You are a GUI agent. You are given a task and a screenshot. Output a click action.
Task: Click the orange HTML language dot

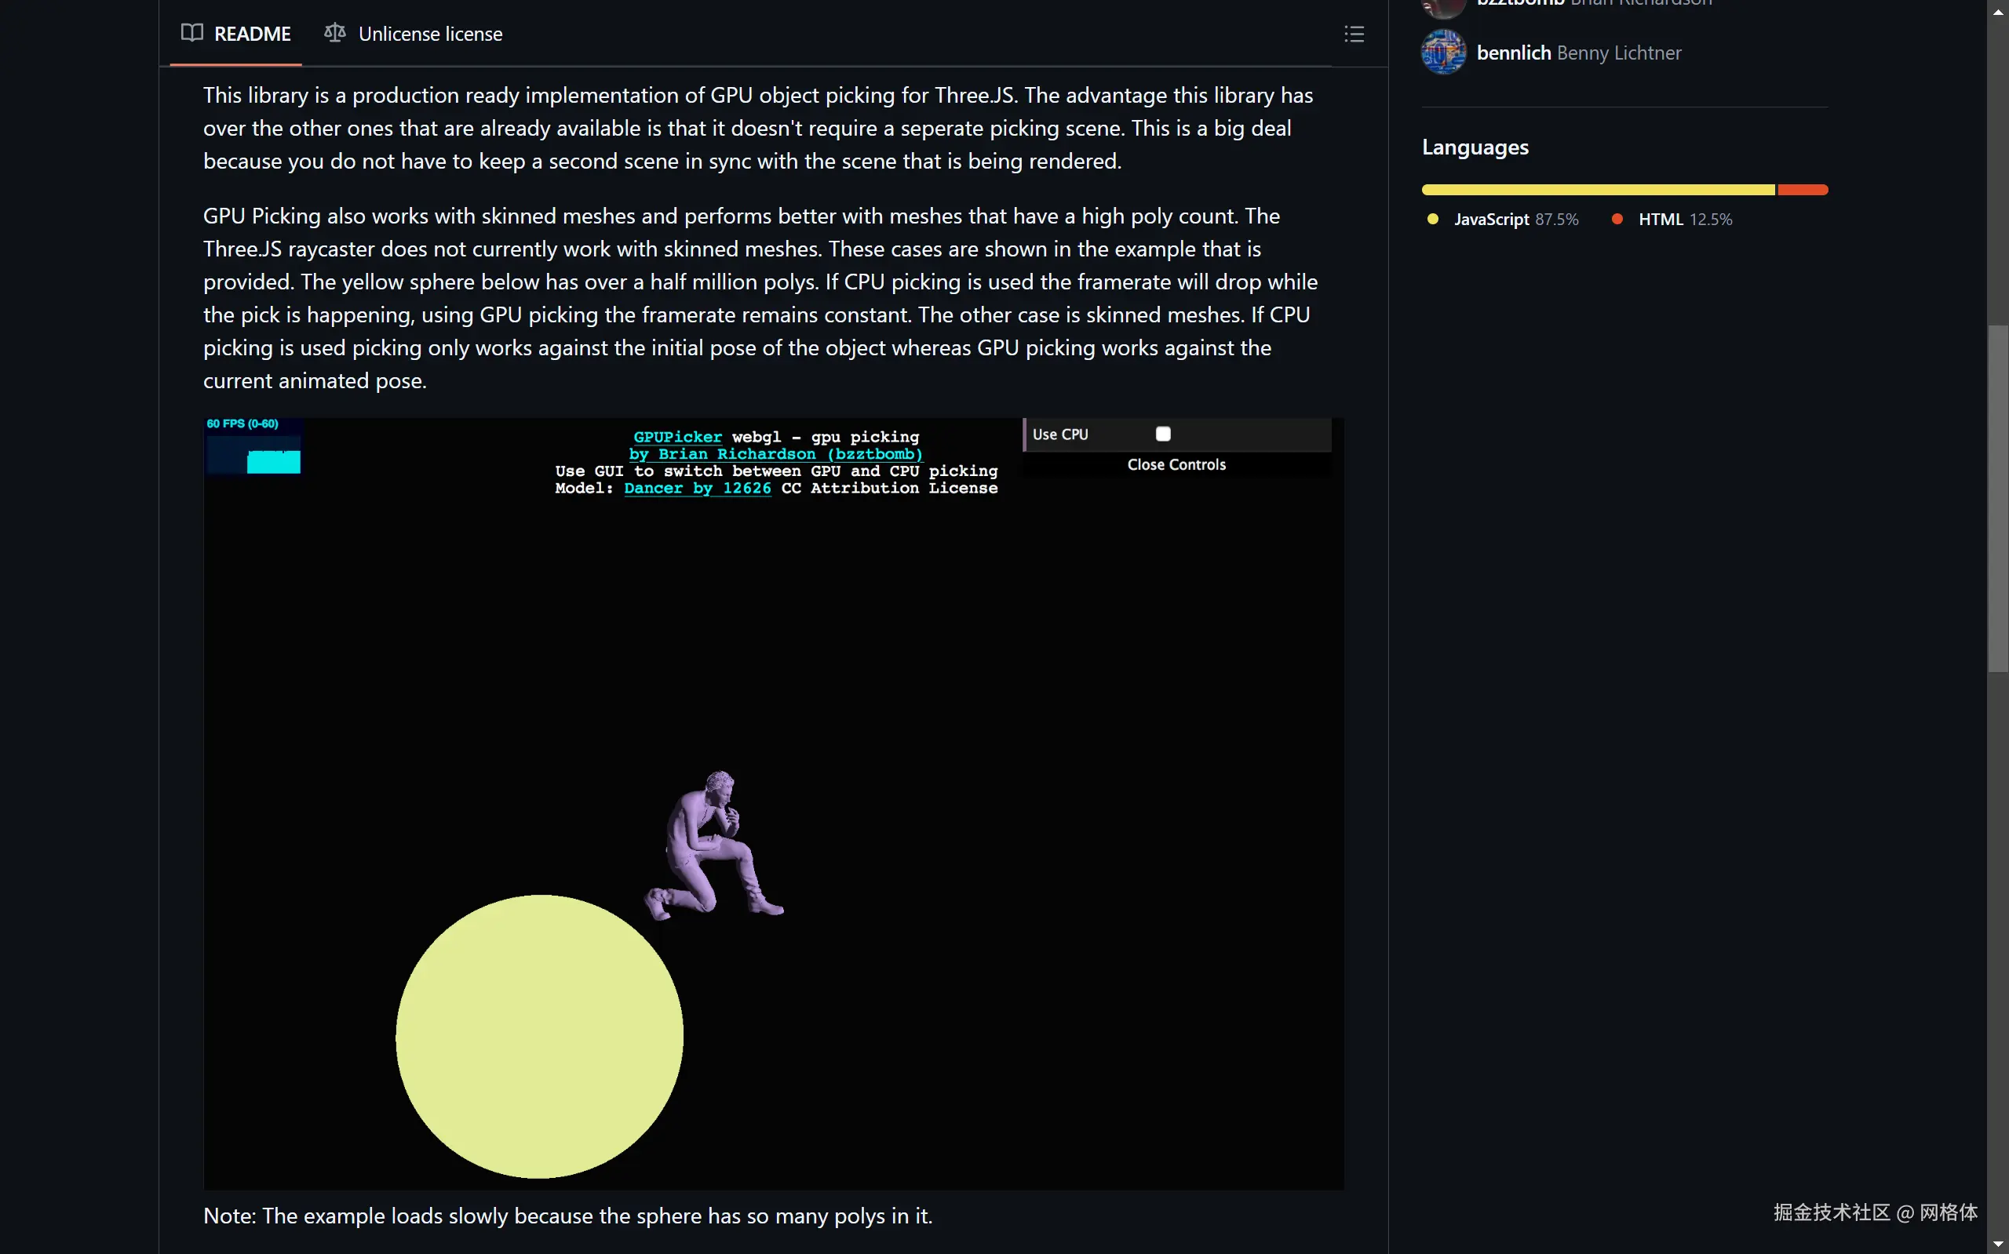point(1617,219)
